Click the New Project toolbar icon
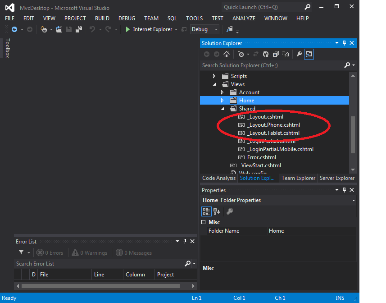The height and width of the screenshot is (303, 386). coord(44,30)
